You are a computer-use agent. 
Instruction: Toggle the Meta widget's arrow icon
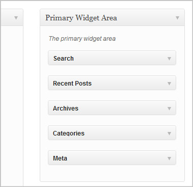point(169,158)
